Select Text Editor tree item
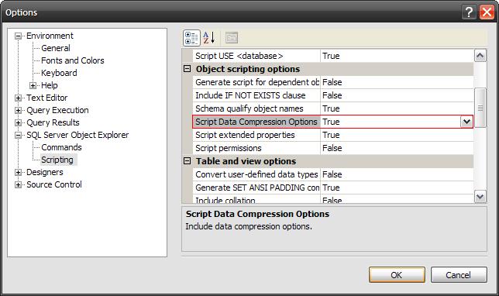The width and height of the screenshot is (499, 296). click(46, 98)
